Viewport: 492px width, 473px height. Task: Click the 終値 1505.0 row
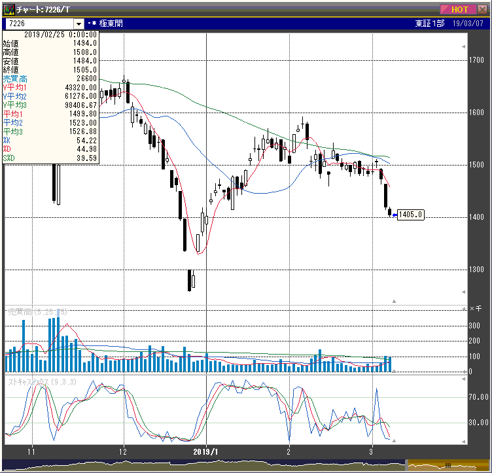click(50, 69)
